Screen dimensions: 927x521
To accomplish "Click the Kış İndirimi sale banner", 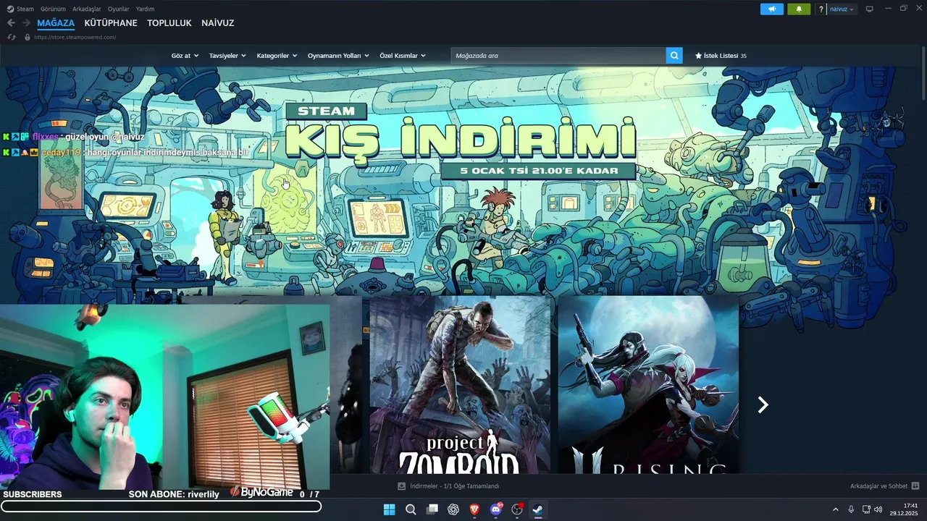I will point(461,141).
